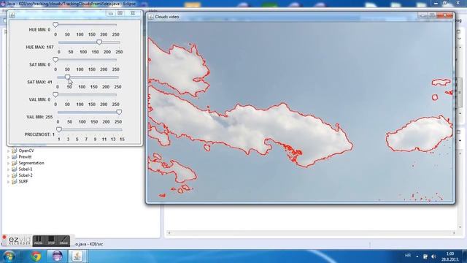Image resolution: width=467 pixels, height=263 pixels.
Task: Open the Windows Start menu
Action: pyautogui.click(x=9, y=256)
